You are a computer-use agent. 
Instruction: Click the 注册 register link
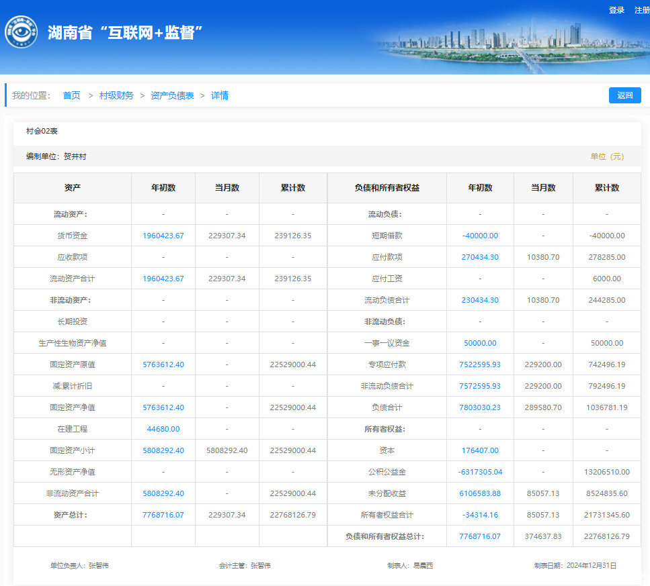click(x=642, y=10)
